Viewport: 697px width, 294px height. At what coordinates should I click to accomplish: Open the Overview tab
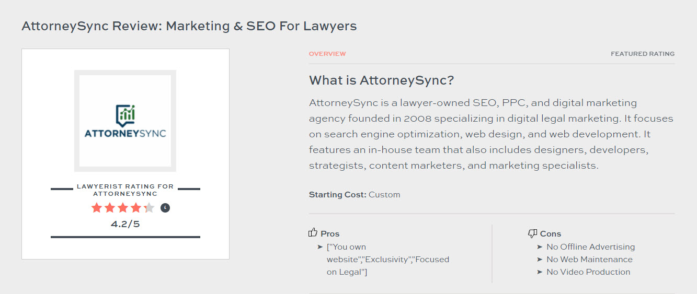pyautogui.click(x=327, y=54)
